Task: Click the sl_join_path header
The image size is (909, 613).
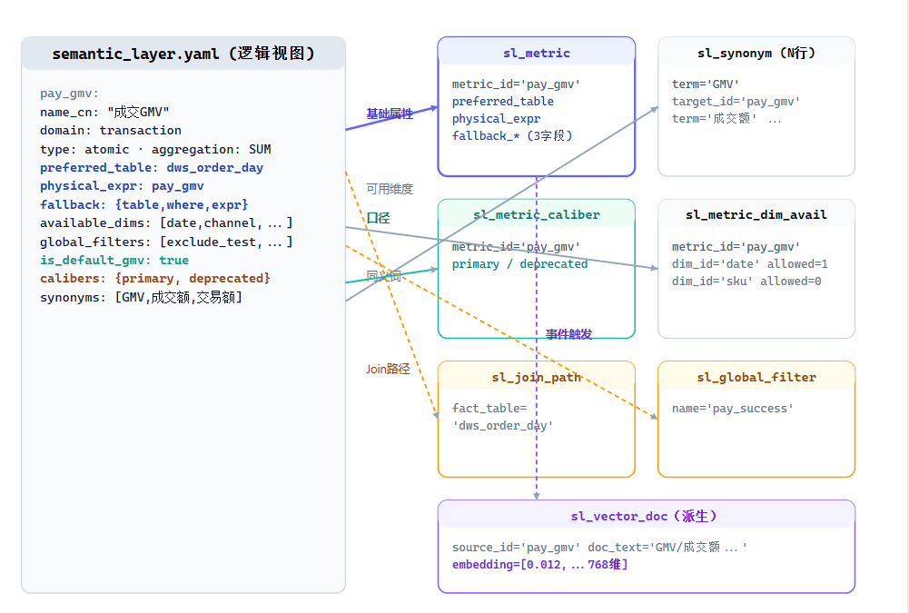Action: (537, 377)
